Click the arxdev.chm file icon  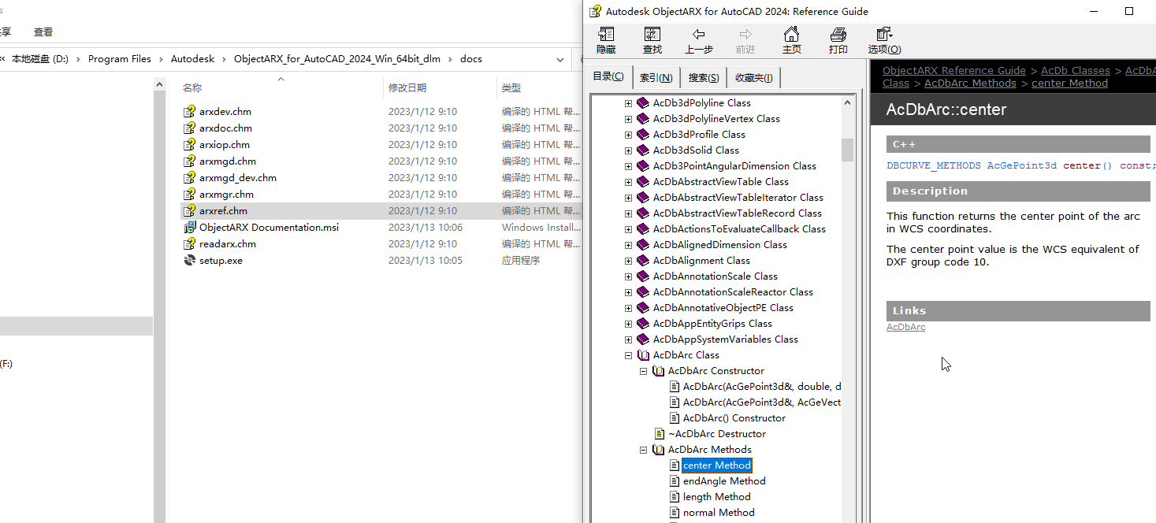189,112
